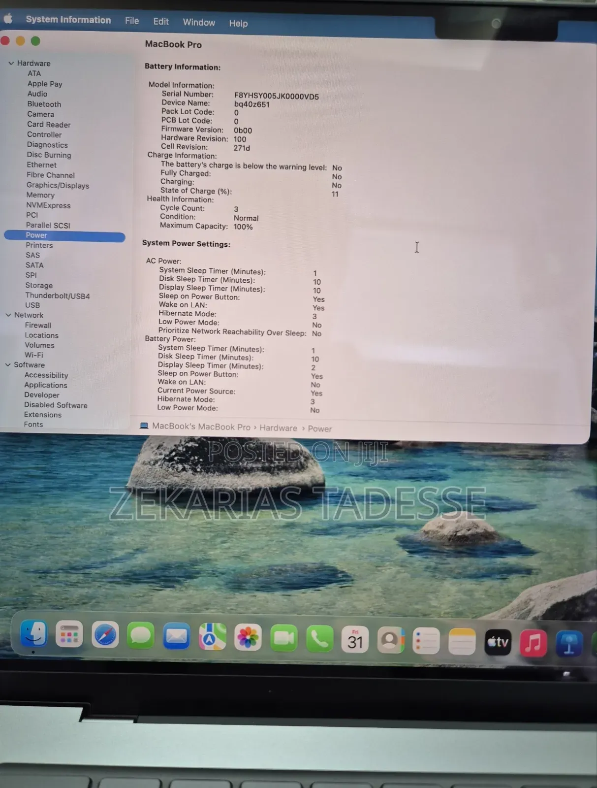Select Fibre Channel in the sidebar
Viewport: 597px width, 788px height.
coord(51,175)
